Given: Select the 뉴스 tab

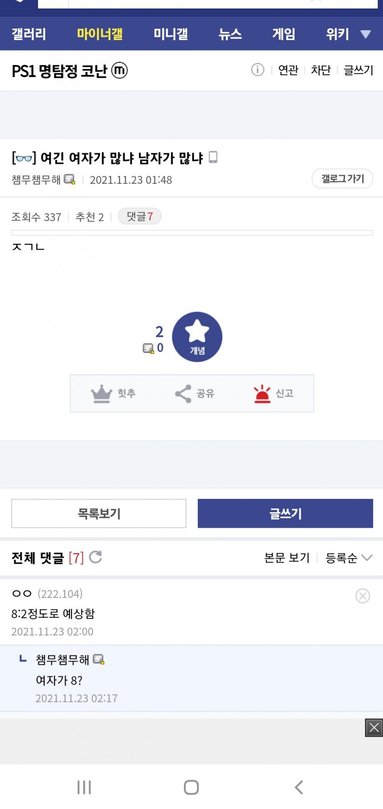Looking at the screenshot, I should pos(230,34).
